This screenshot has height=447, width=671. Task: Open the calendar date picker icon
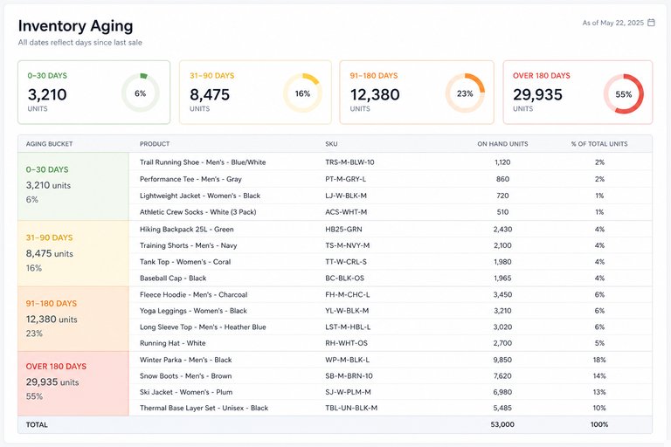(651, 22)
